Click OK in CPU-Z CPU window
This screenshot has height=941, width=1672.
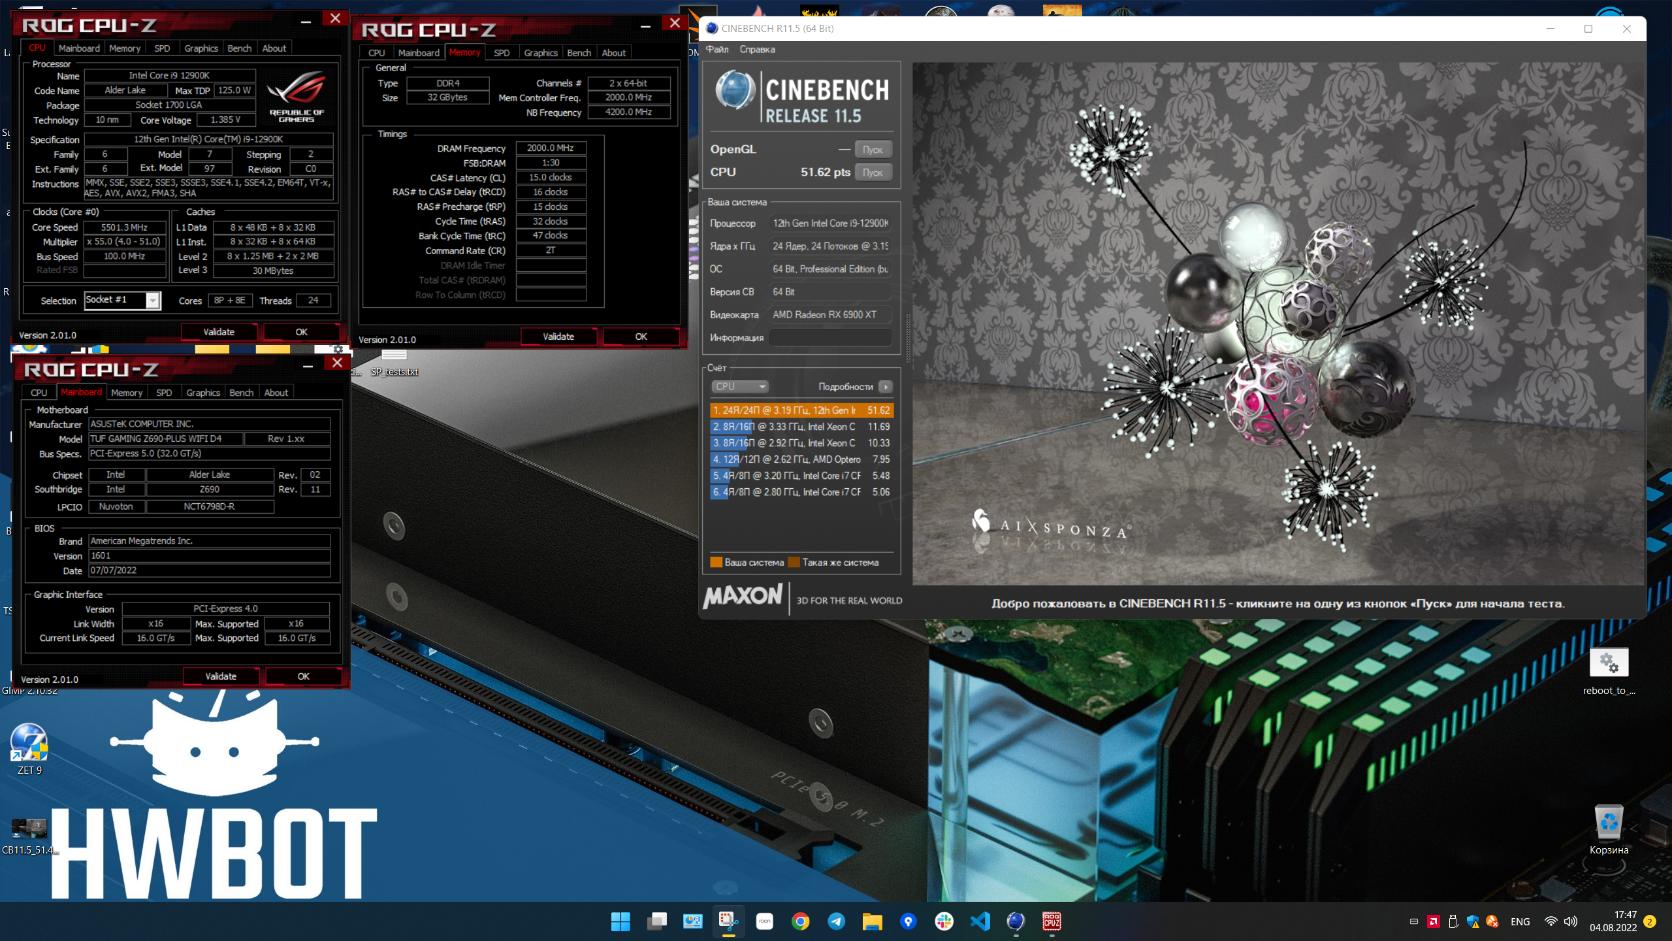(x=301, y=332)
